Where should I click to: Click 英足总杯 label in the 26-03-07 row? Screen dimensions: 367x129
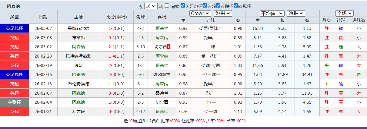coord(14,28)
